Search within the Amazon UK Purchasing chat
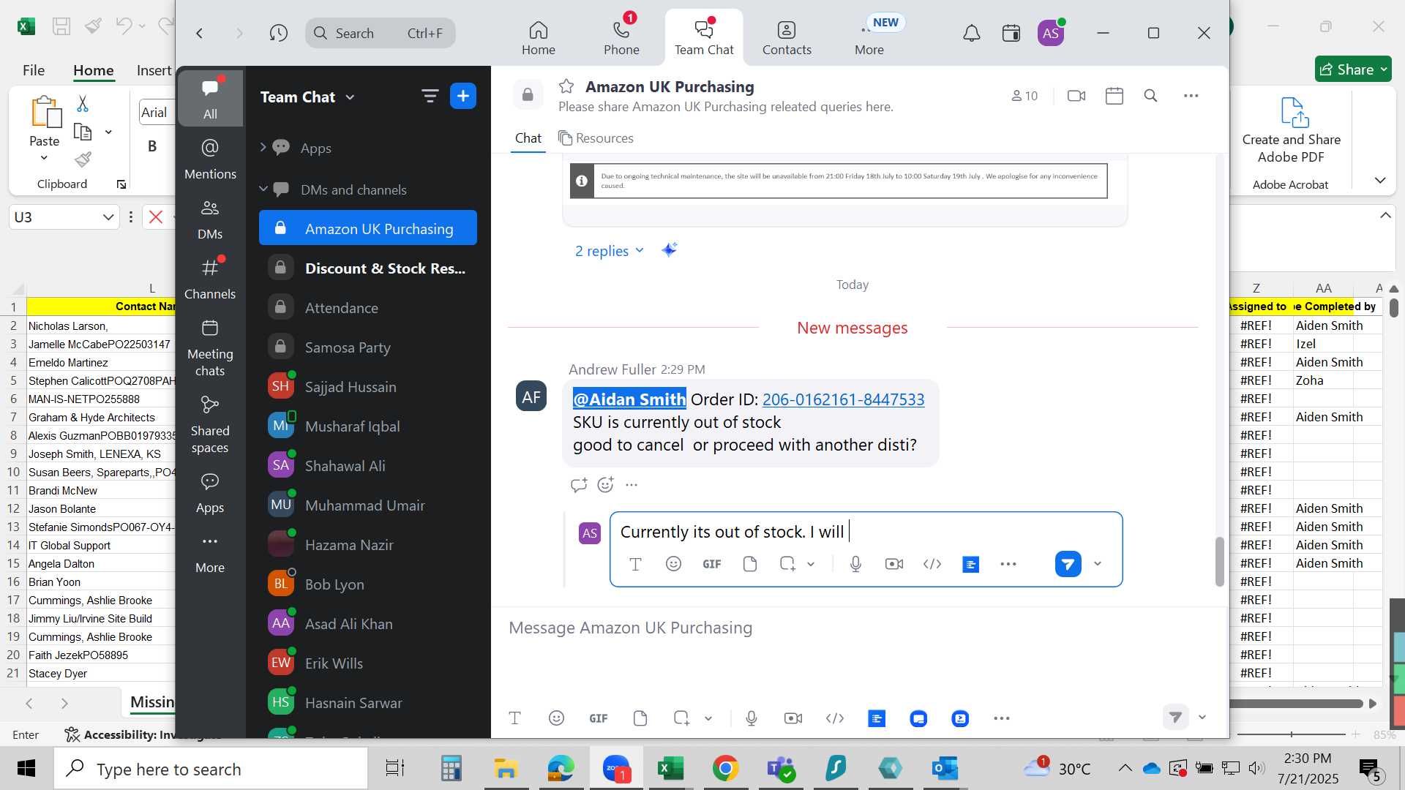 click(1150, 96)
